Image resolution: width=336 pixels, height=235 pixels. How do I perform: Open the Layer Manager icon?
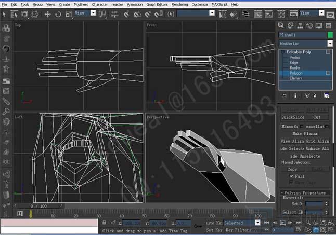246,15
